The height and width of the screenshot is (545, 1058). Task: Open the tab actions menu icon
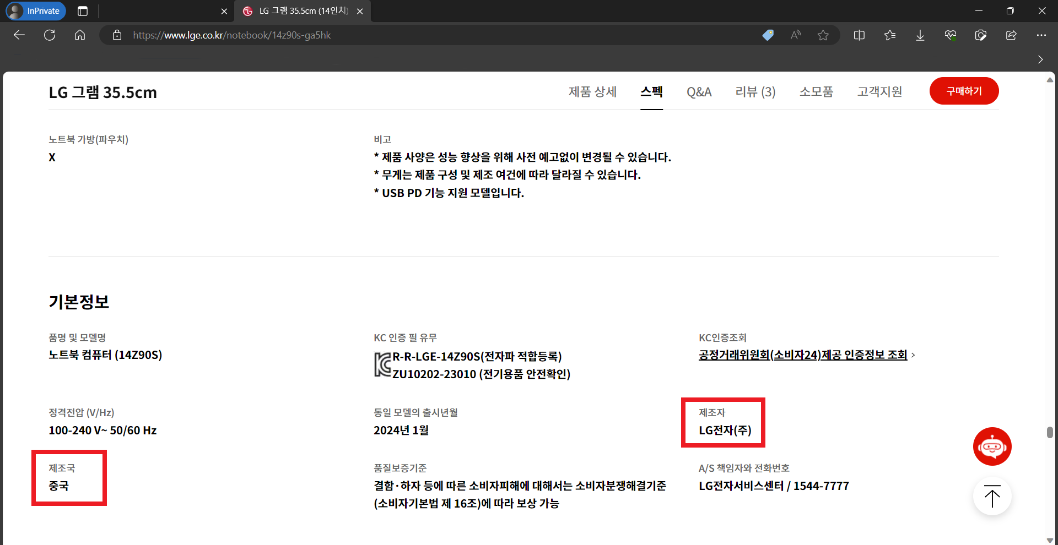pos(83,11)
